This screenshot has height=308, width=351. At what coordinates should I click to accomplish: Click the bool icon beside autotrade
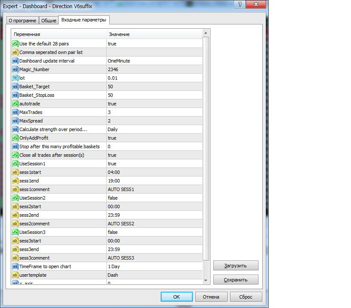tap(15, 104)
